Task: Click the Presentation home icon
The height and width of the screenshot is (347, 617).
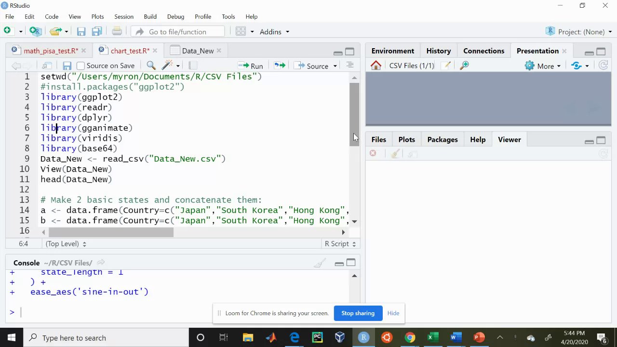Action: [x=376, y=66]
